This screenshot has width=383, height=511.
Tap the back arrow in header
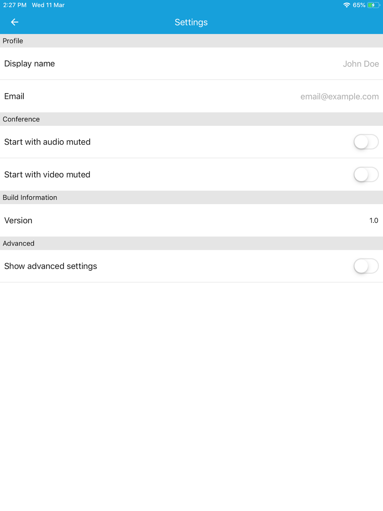15,22
